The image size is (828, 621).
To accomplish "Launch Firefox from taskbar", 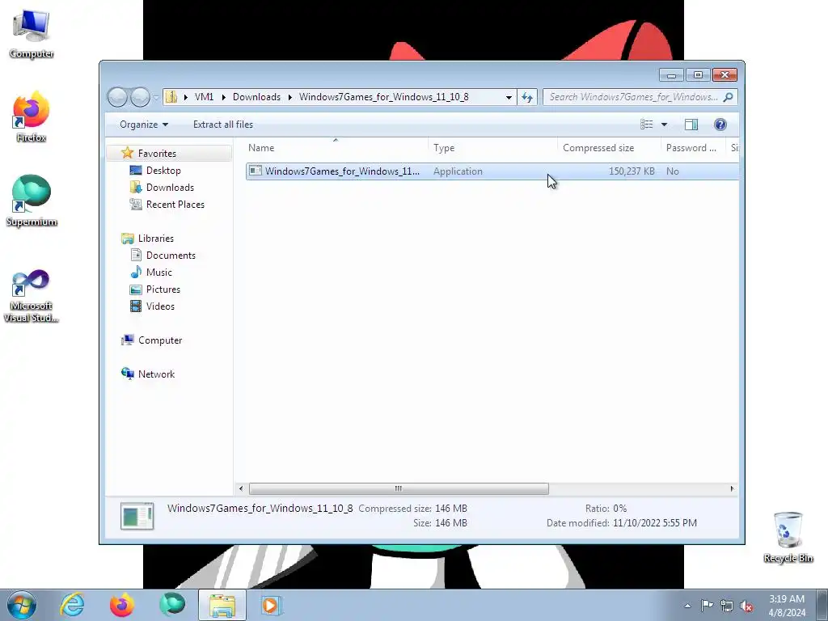I will point(121,605).
